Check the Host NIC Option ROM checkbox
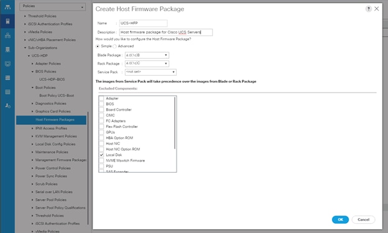Viewport: 388px width, 233px height. [x=101, y=149]
